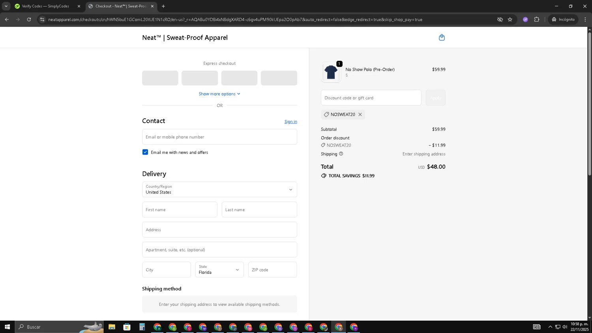
Task: Open the tab search dropdown arrow
Action: tap(6, 6)
